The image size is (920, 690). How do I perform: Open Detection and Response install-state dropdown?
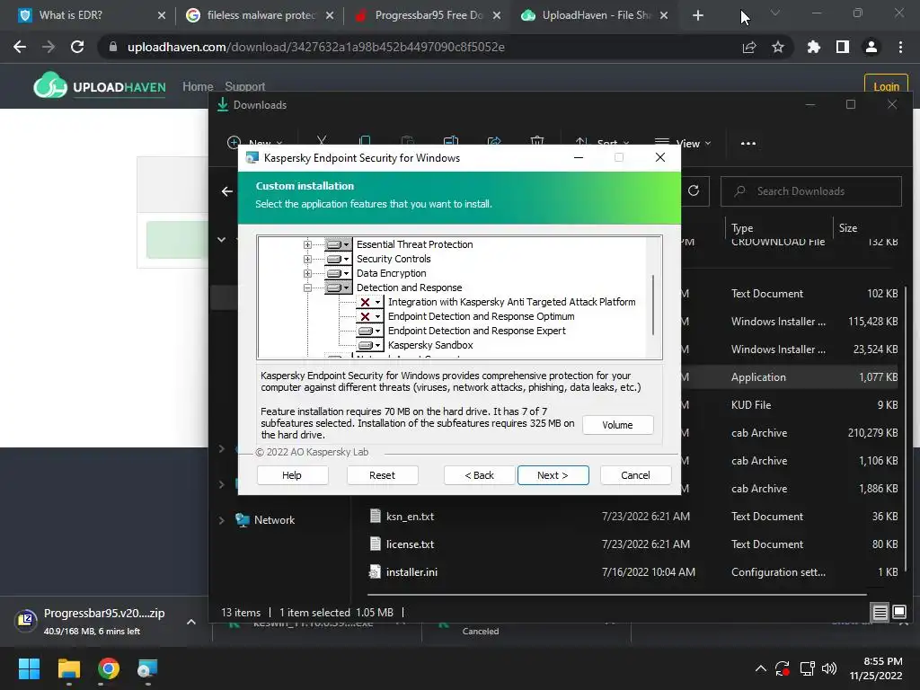[338, 287]
